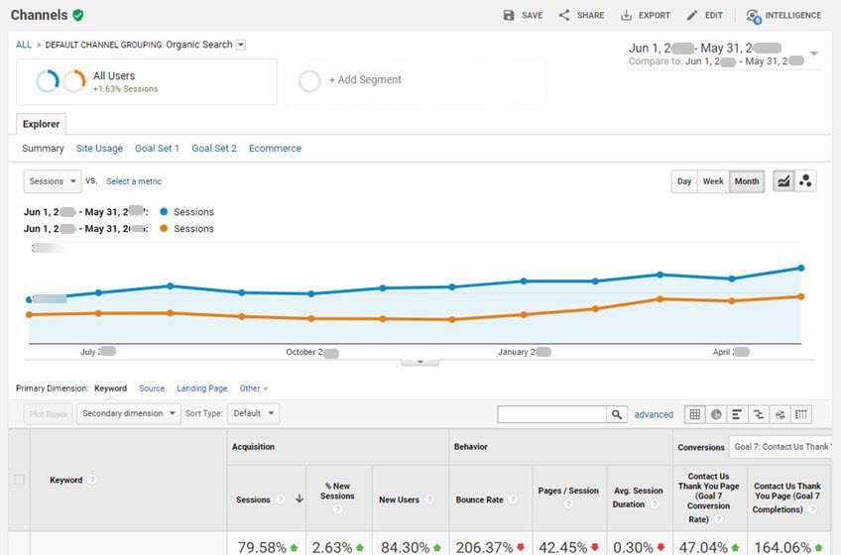The height and width of the screenshot is (555, 841).
Task: Click the Export download icon
Action: [626, 15]
